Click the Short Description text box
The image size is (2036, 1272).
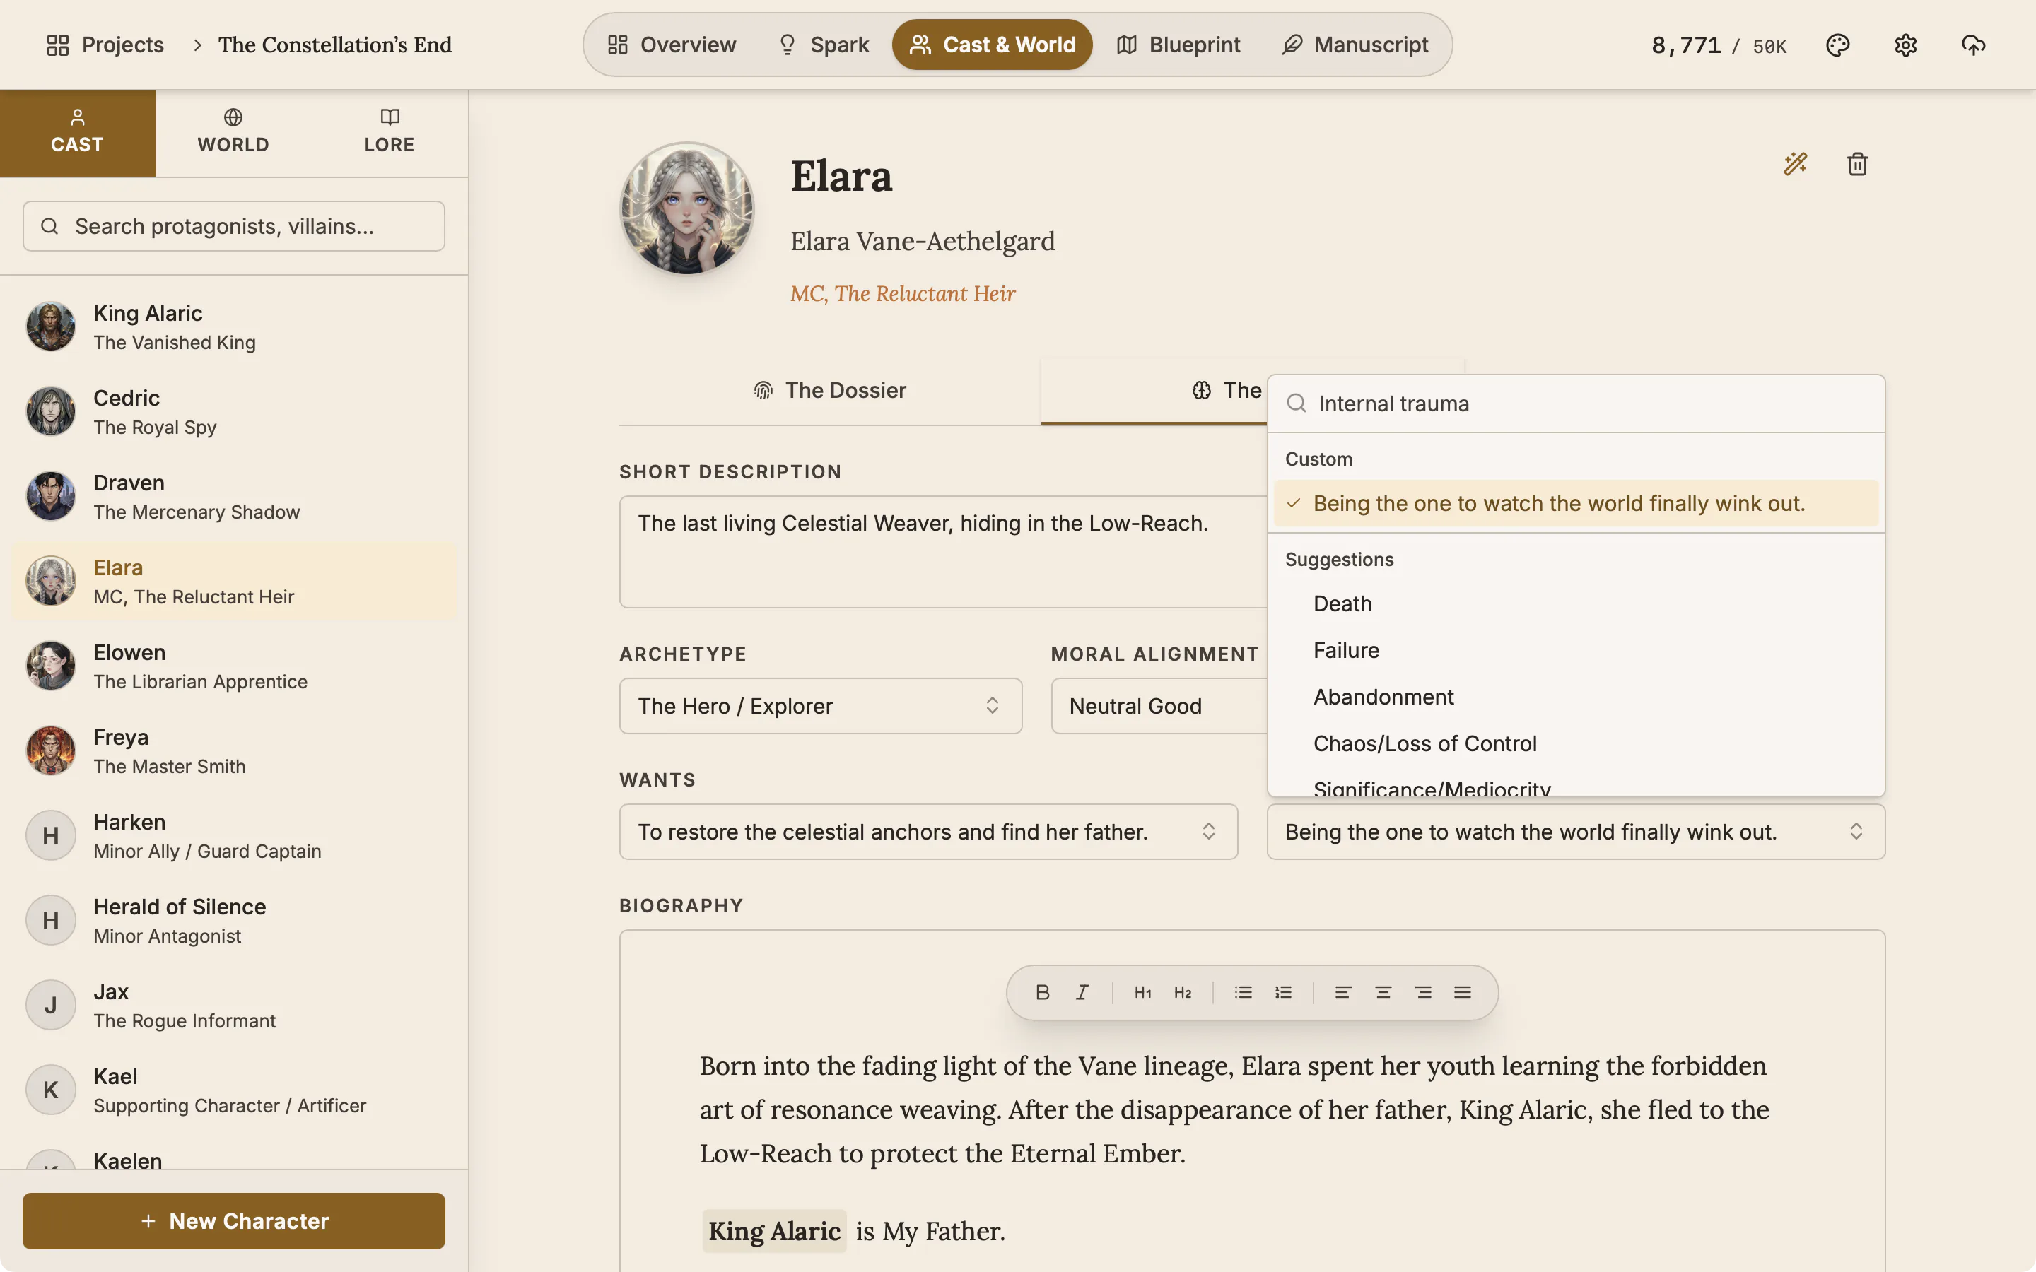pyautogui.click(x=943, y=552)
